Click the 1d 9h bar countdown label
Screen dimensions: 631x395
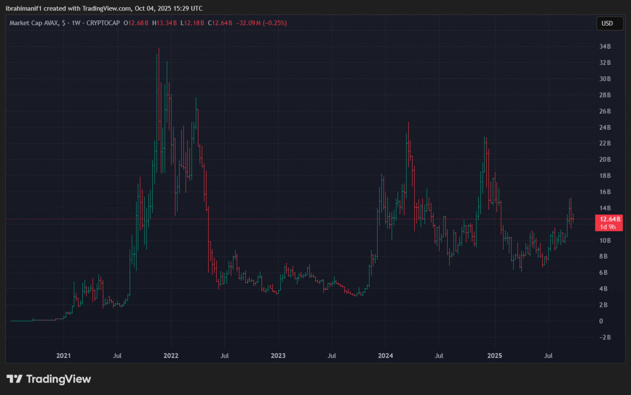608,227
